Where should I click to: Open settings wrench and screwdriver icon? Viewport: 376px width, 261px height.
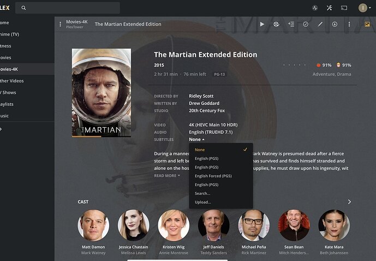(329, 8)
